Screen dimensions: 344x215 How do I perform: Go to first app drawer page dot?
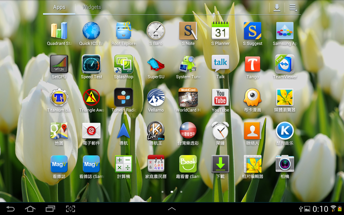click(x=162, y=192)
